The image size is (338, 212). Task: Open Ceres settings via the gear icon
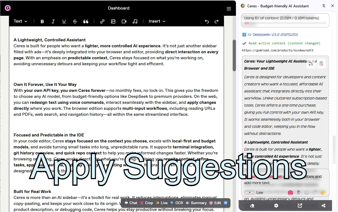tap(276, 206)
